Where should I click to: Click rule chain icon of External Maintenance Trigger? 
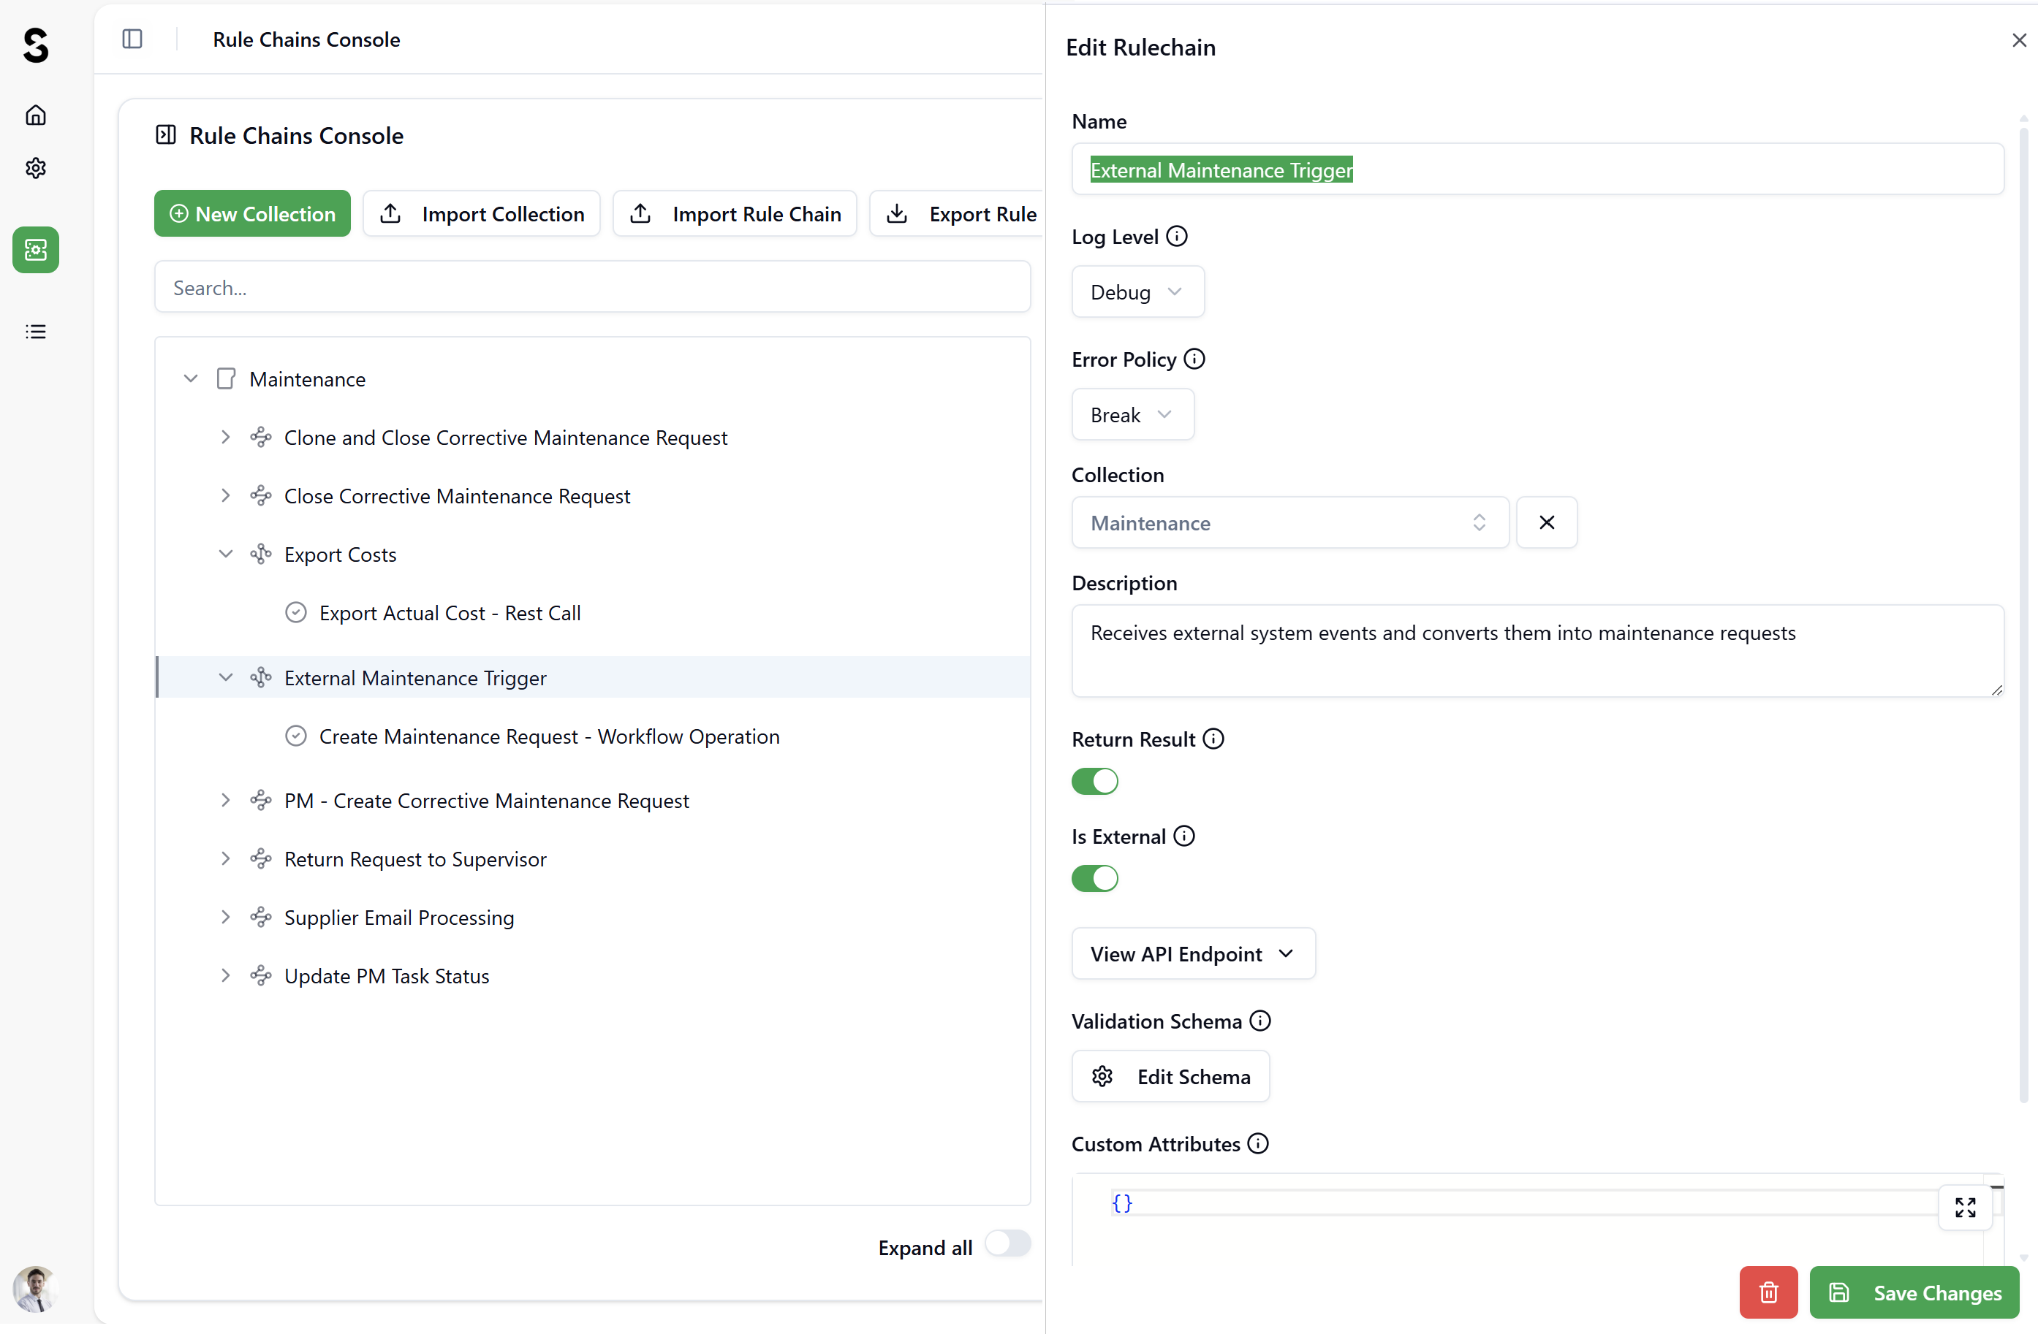click(260, 678)
